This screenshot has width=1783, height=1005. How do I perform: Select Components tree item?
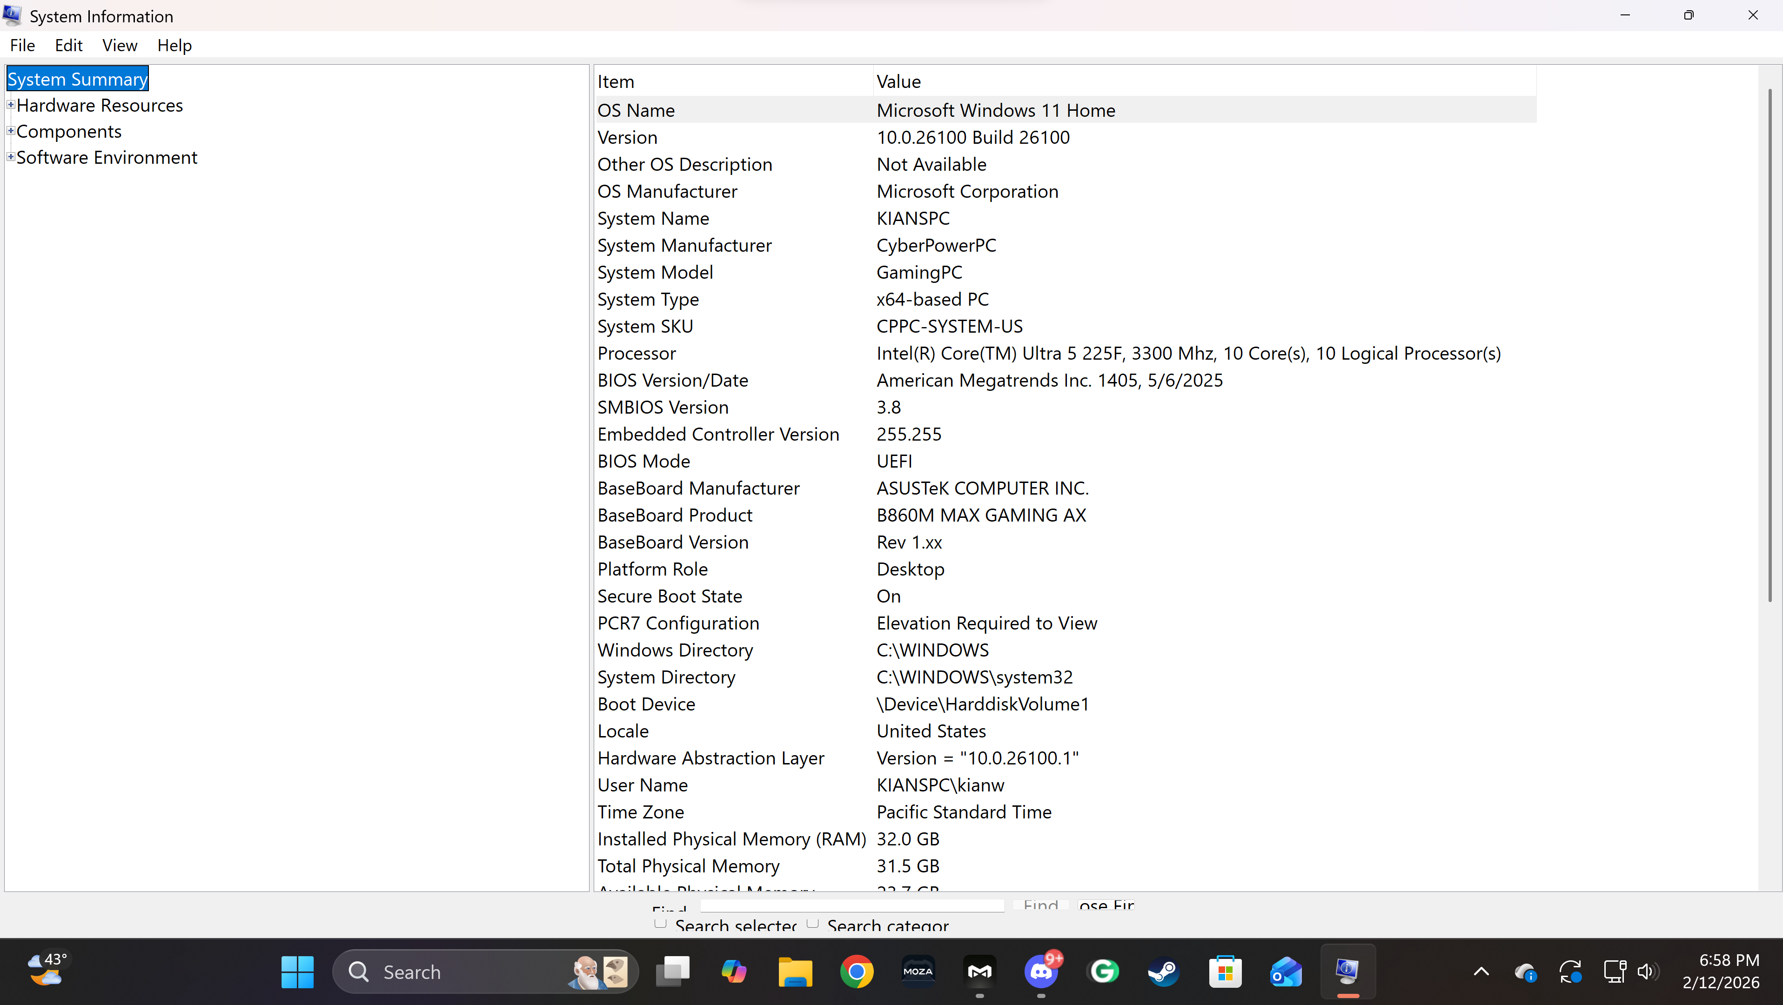pyautogui.click(x=69, y=132)
